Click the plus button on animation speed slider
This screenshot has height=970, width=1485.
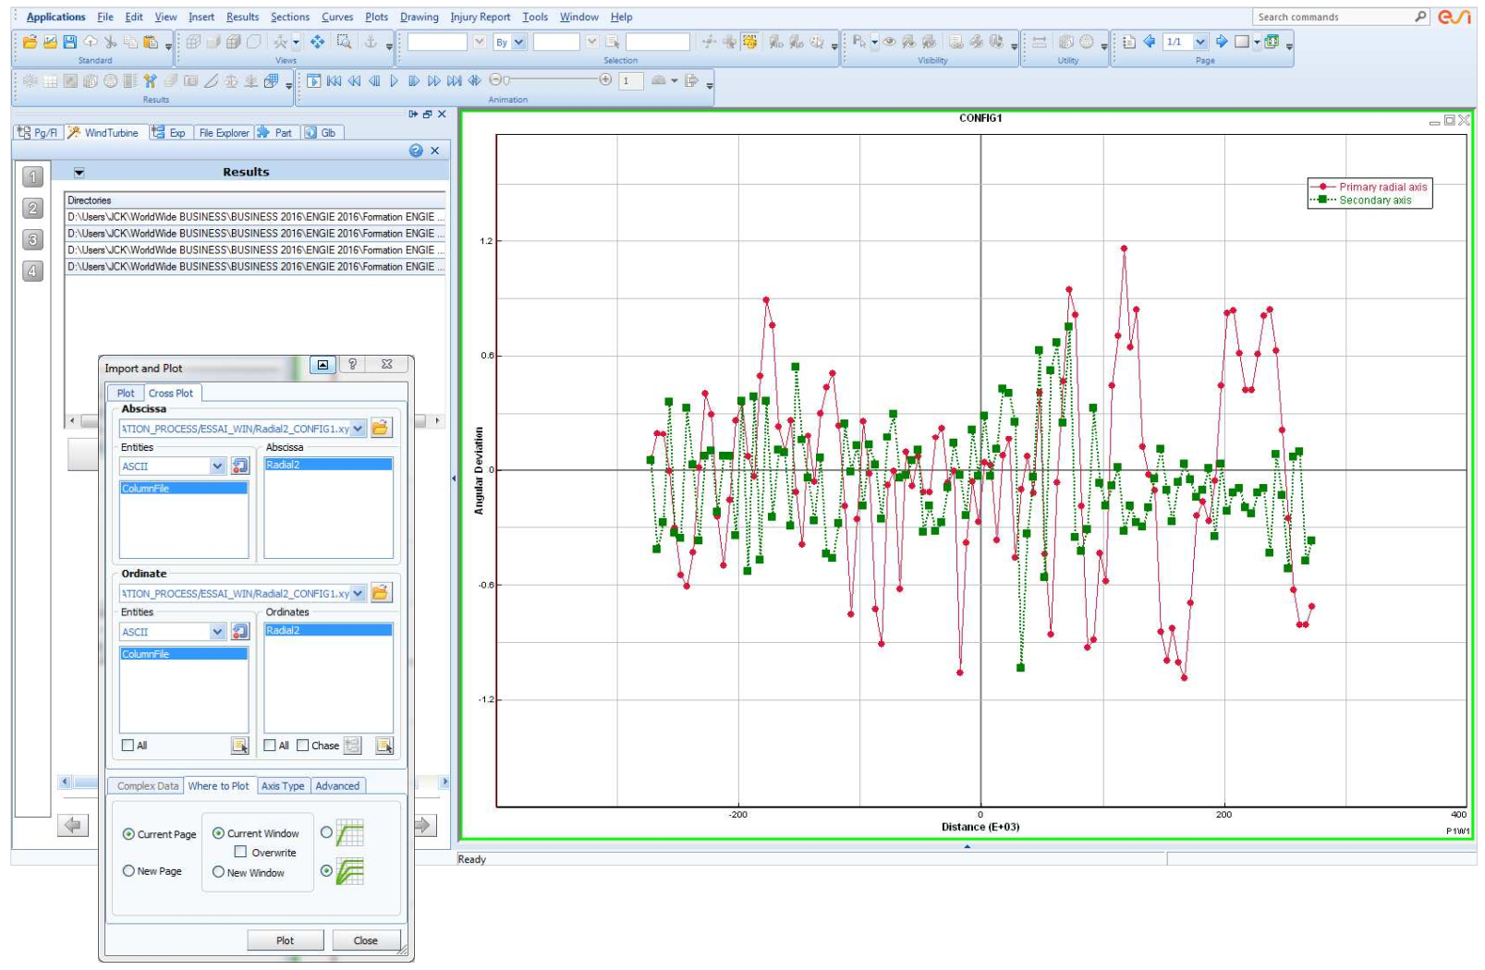click(605, 80)
